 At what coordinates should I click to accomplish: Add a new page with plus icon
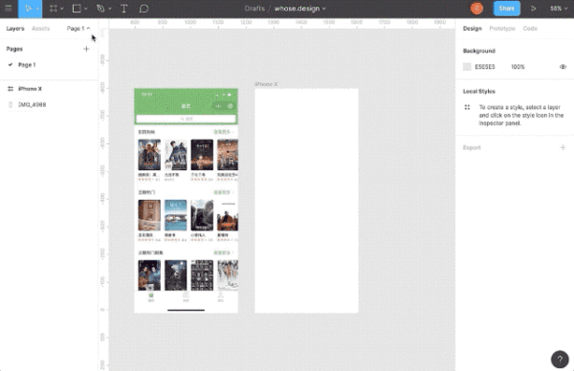86,49
